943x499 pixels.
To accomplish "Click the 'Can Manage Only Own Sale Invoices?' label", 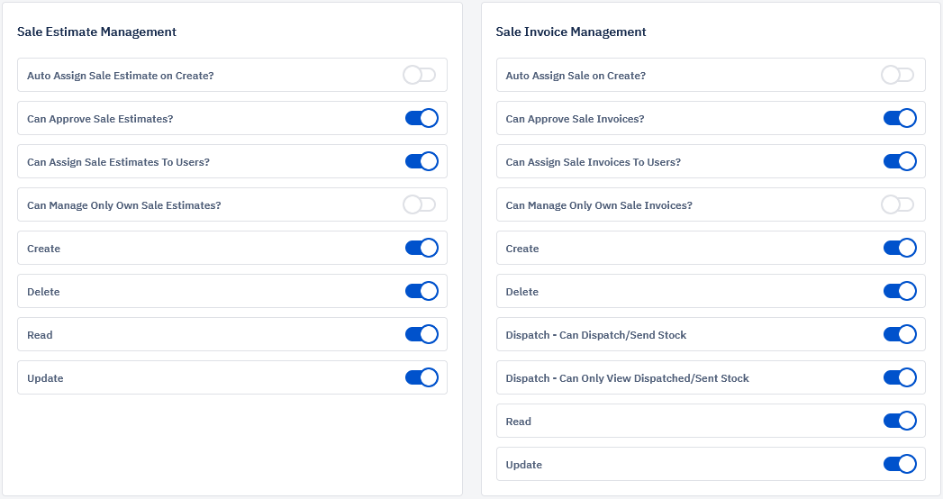I will (x=599, y=205).
